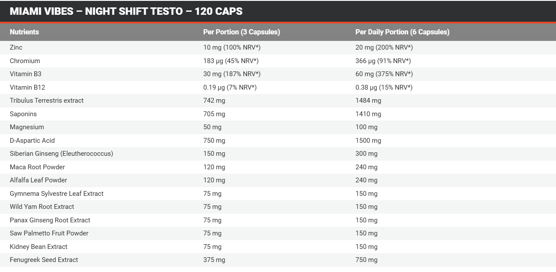The width and height of the screenshot is (556, 272).
Task: Click the Miami Vibes Night Shift Testo title
Action: click(126, 11)
